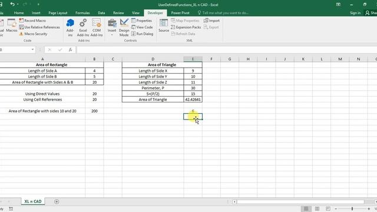Click the Redo button
This screenshot has height=212, width=377.
point(25,4)
